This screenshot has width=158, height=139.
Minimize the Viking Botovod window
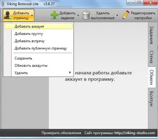coord(131,3)
